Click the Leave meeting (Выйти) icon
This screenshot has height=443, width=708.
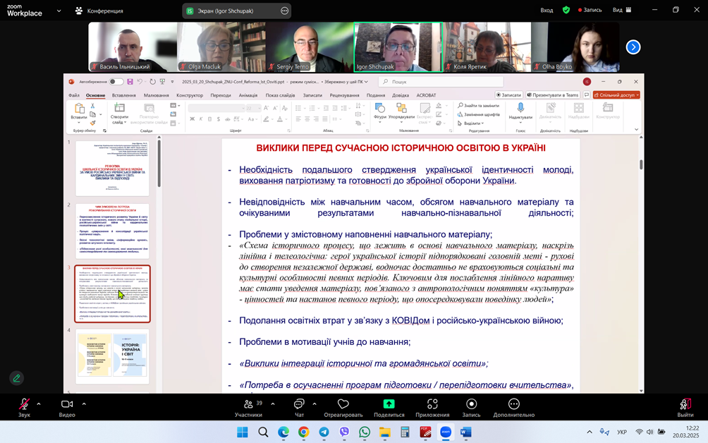pos(685,404)
